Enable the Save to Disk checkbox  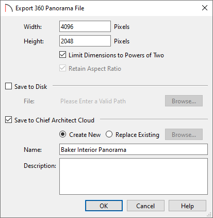point(8,86)
